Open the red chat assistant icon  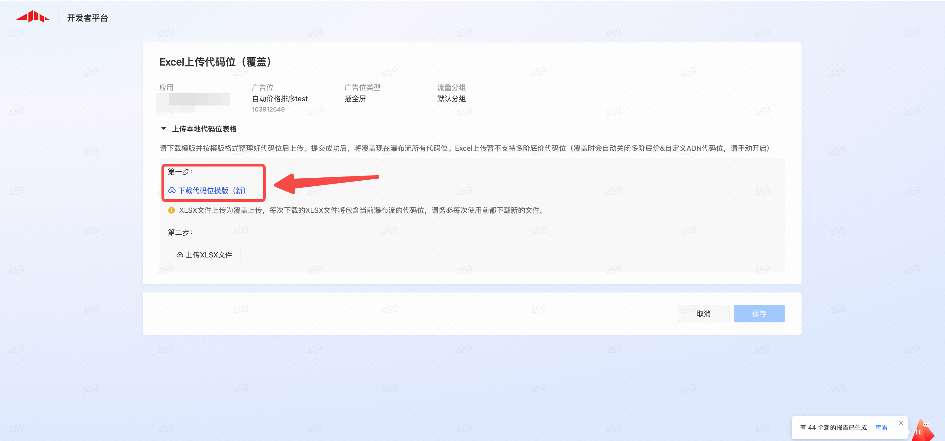[x=923, y=430]
